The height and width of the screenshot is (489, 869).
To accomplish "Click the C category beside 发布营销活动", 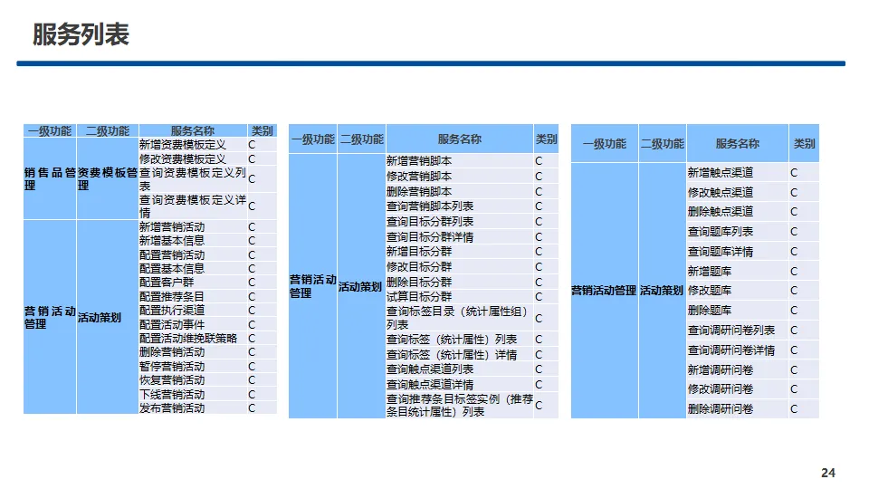I will coord(252,408).
